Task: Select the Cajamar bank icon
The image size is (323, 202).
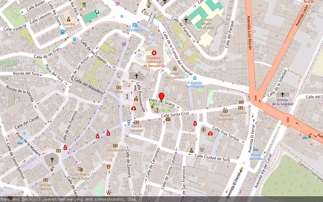Action: [241, 108]
